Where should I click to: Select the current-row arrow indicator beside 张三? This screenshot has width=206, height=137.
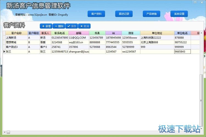coord(4,52)
